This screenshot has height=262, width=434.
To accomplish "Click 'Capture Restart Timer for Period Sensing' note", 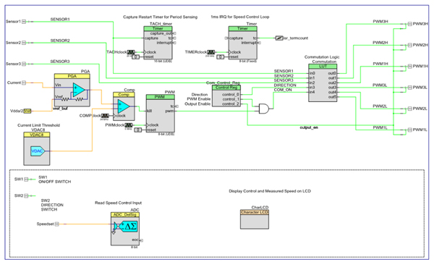I will pyautogui.click(x=161, y=17).
